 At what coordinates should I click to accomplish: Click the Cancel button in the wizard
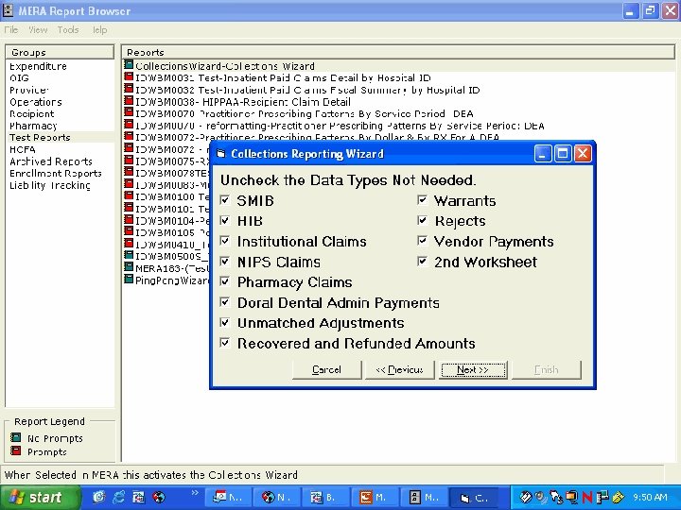click(326, 370)
